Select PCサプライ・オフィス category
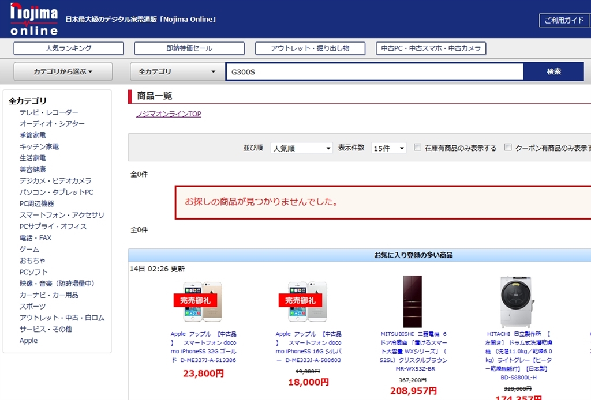This screenshot has height=400, width=591. 53,226
